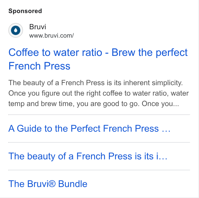
Task: Click the white drop inside the blue circle
Action: pos(16,30)
